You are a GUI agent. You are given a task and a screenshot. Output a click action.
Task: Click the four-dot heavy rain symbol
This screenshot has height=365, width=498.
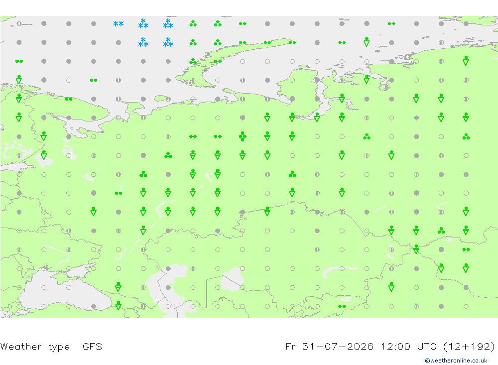(x=243, y=136)
